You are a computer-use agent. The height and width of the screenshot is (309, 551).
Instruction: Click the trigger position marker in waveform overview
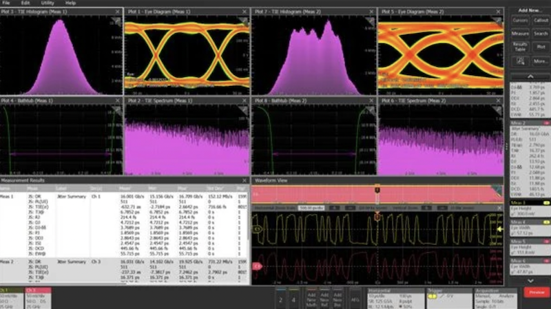click(x=377, y=189)
